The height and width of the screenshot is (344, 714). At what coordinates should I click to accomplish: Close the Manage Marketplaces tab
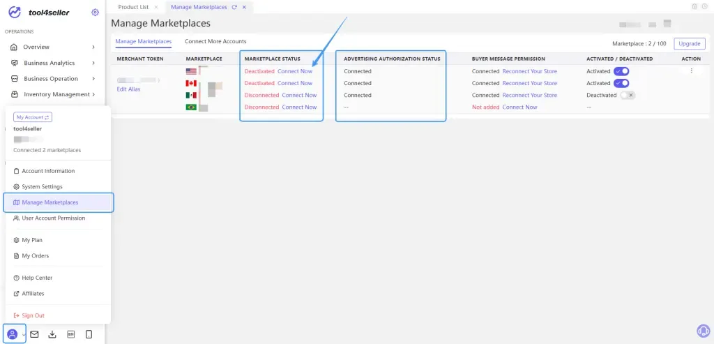(245, 7)
